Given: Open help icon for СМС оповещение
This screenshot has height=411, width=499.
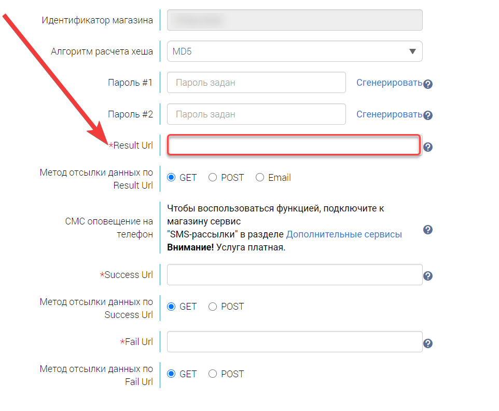Looking at the screenshot, I should [x=428, y=230].
